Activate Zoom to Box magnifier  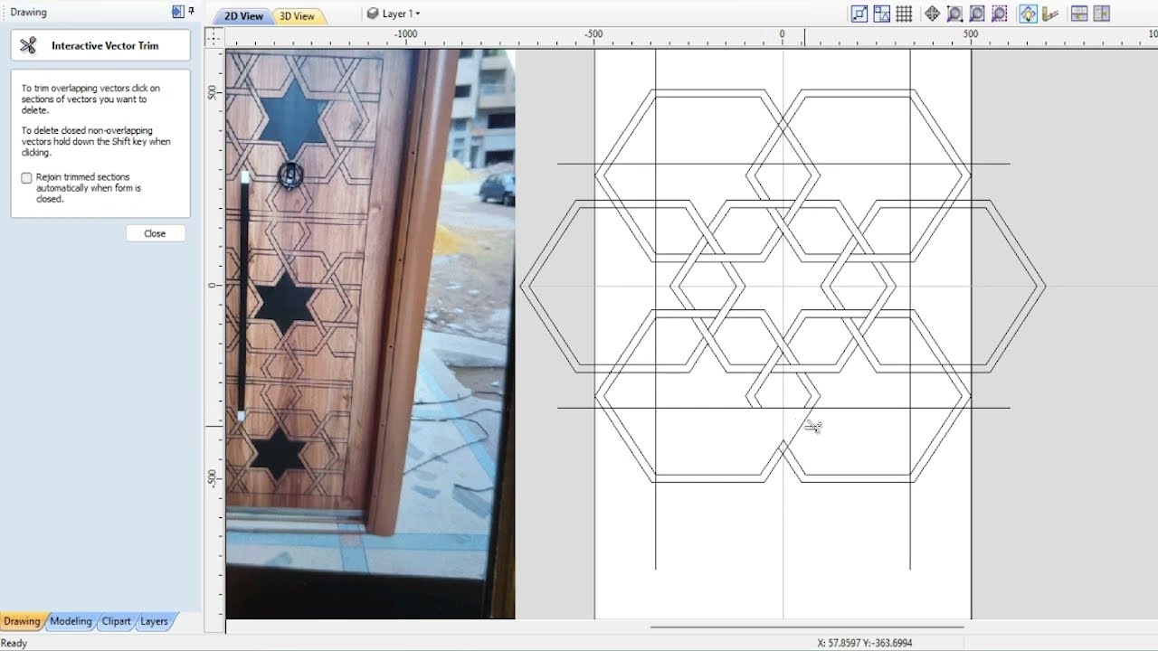pyautogui.click(x=954, y=14)
